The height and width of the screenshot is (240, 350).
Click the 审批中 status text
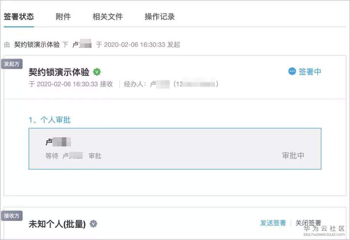(293, 156)
